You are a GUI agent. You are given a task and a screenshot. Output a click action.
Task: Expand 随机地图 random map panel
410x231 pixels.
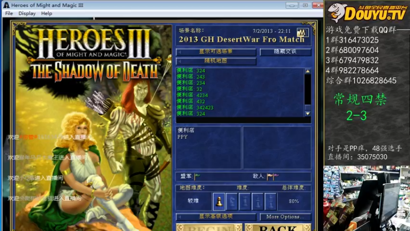[x=216, y=61]
